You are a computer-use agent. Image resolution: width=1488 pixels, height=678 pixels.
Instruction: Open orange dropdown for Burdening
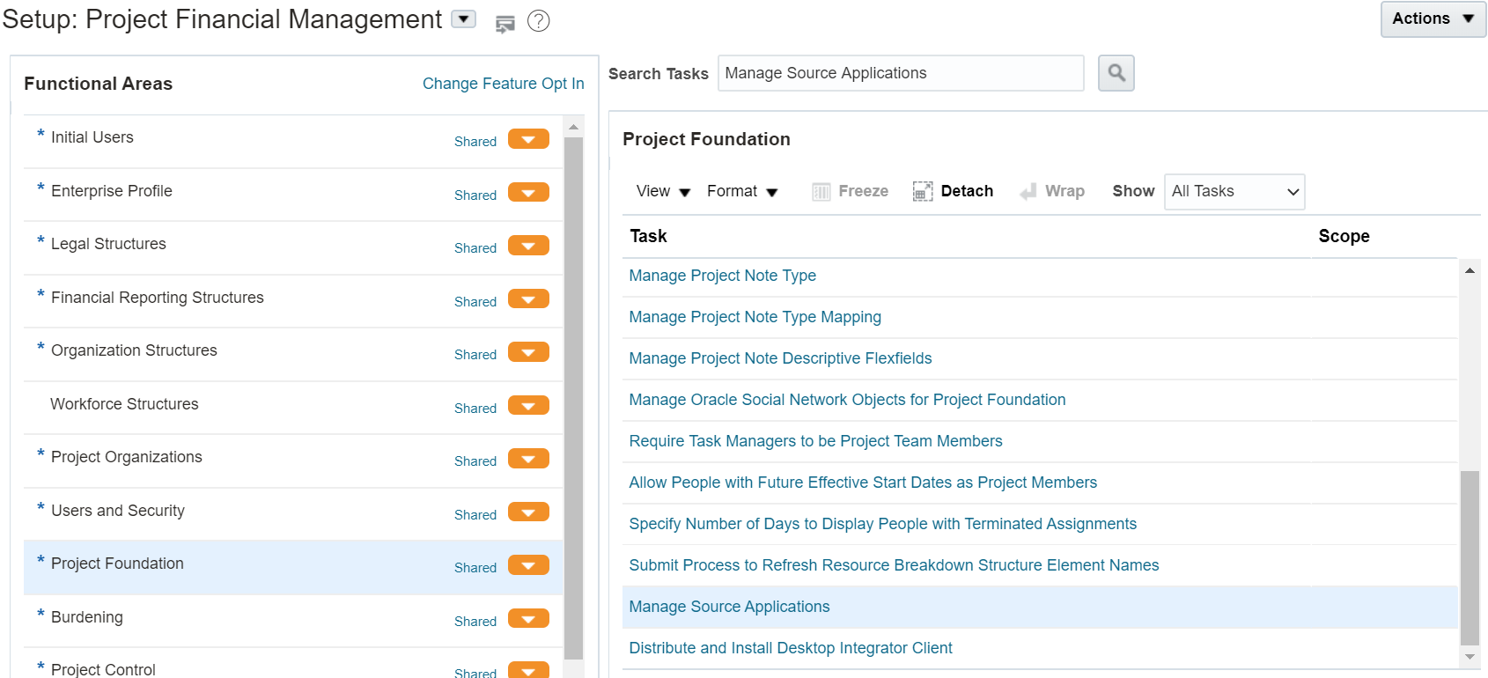(528, 618)
